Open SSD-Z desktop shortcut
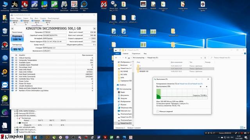250x140 pixels. point(44,5)
